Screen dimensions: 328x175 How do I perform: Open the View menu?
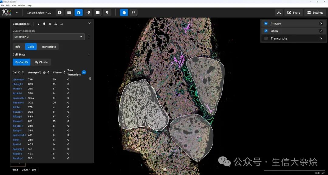tap(14, 5)
